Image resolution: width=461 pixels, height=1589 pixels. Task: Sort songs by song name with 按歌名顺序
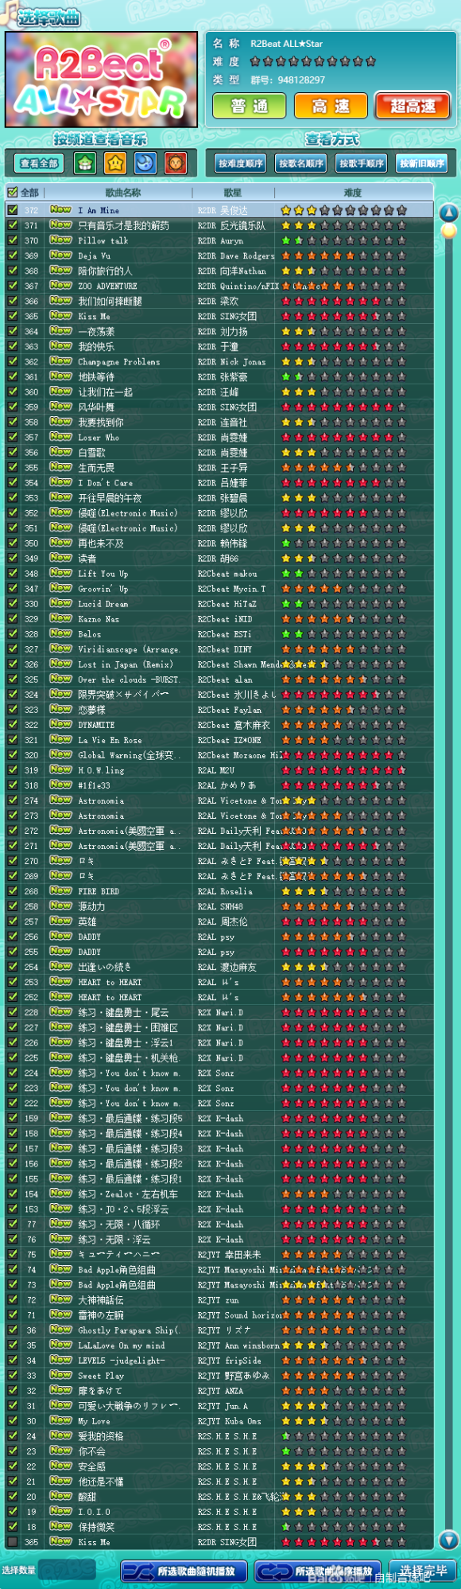(x=301, y=163)
